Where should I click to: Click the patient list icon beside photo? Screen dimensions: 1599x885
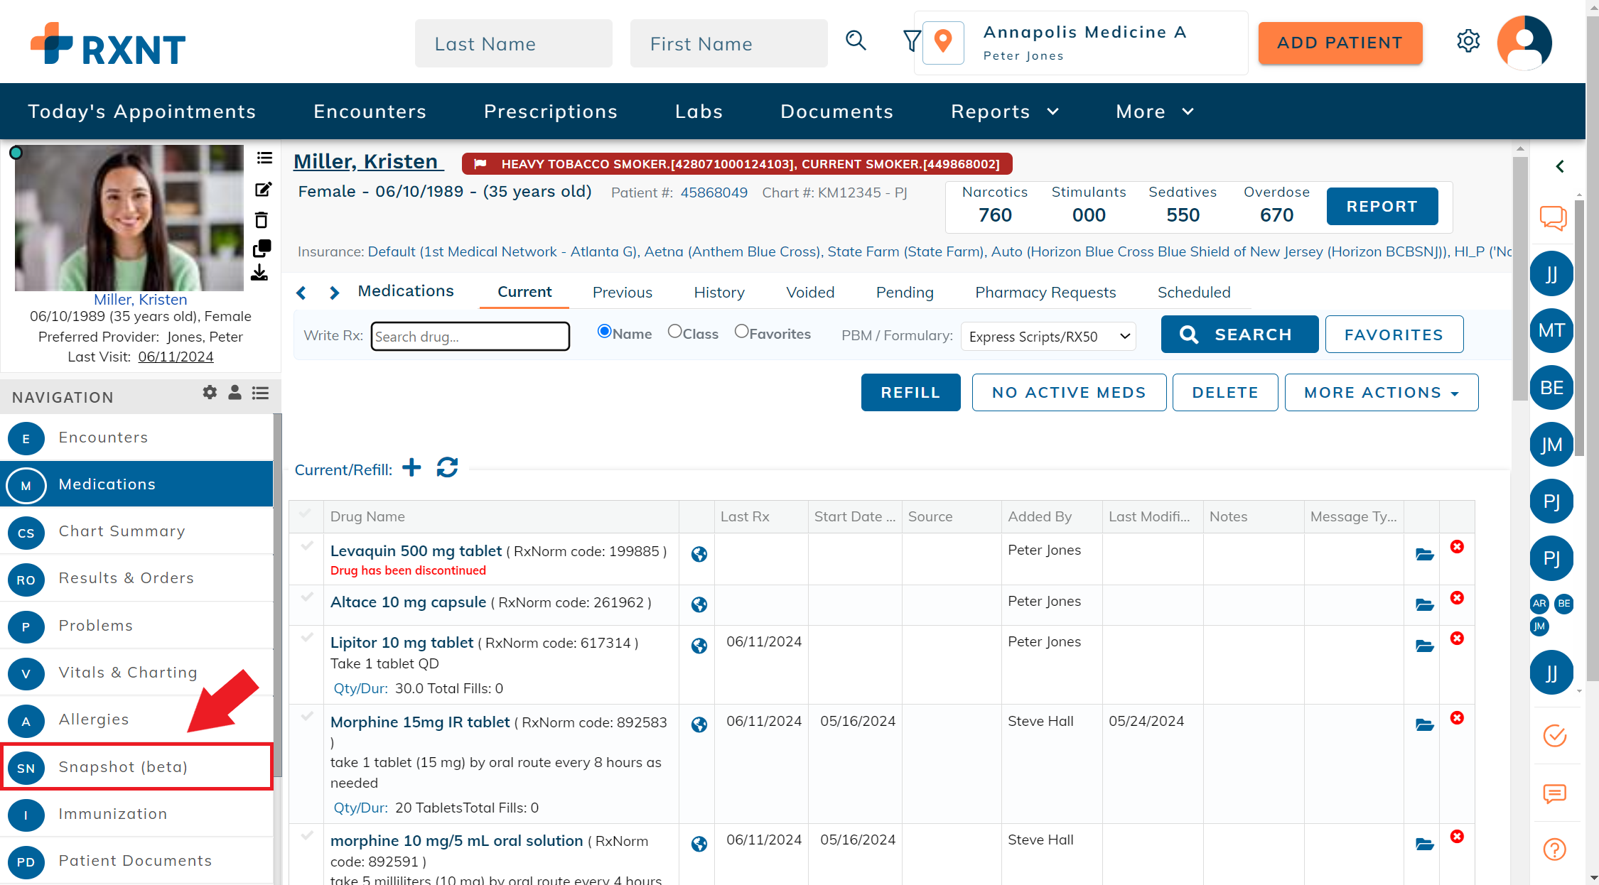tap(264, 158)
